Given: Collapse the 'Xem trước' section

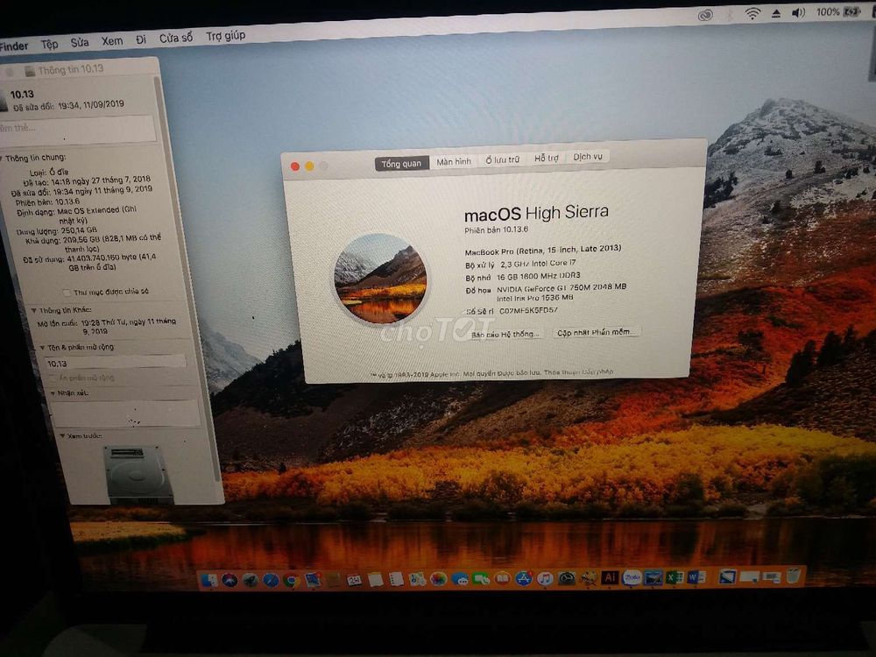Looking at the screenshot, I should pos(62,435).
